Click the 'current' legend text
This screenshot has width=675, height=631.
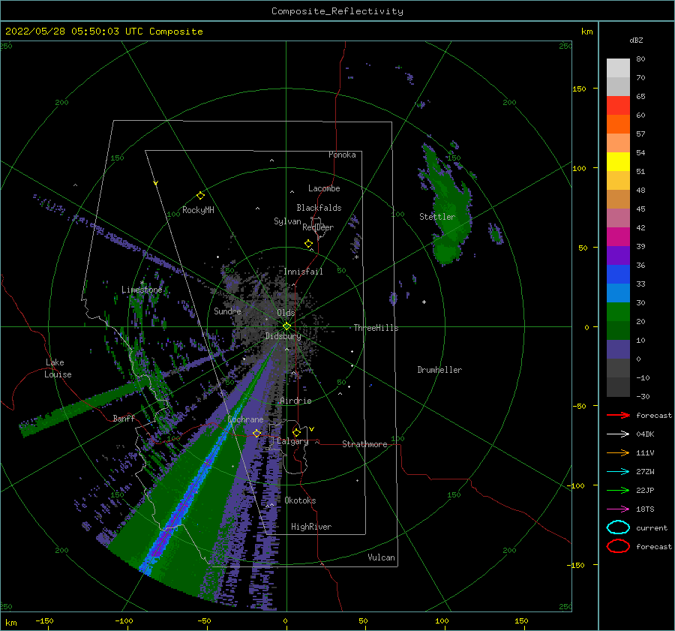(x=651, y=528)
